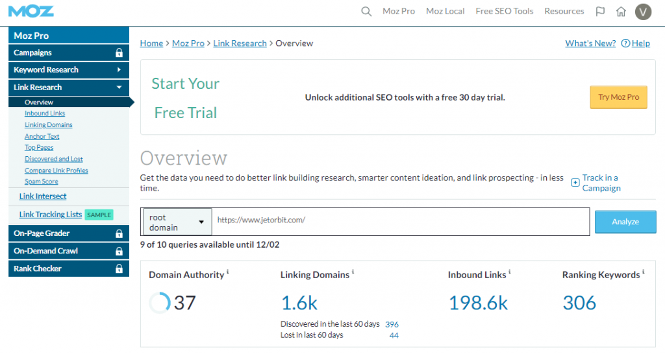Click the 396 discovered domains value
The width and height of the screenshot is (665, 354).
392,324
